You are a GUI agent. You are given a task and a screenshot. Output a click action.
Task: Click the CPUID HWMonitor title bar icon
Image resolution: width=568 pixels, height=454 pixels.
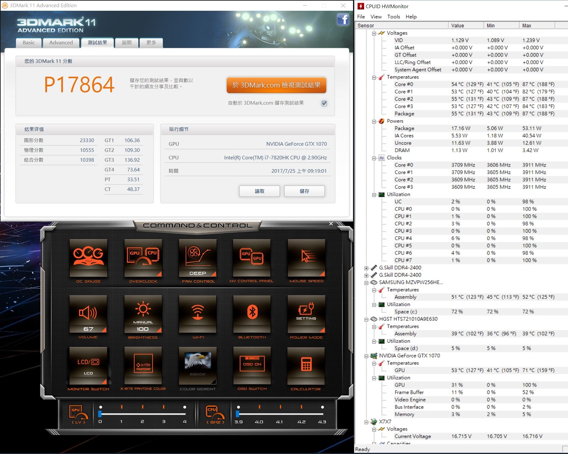click(361, 6)
